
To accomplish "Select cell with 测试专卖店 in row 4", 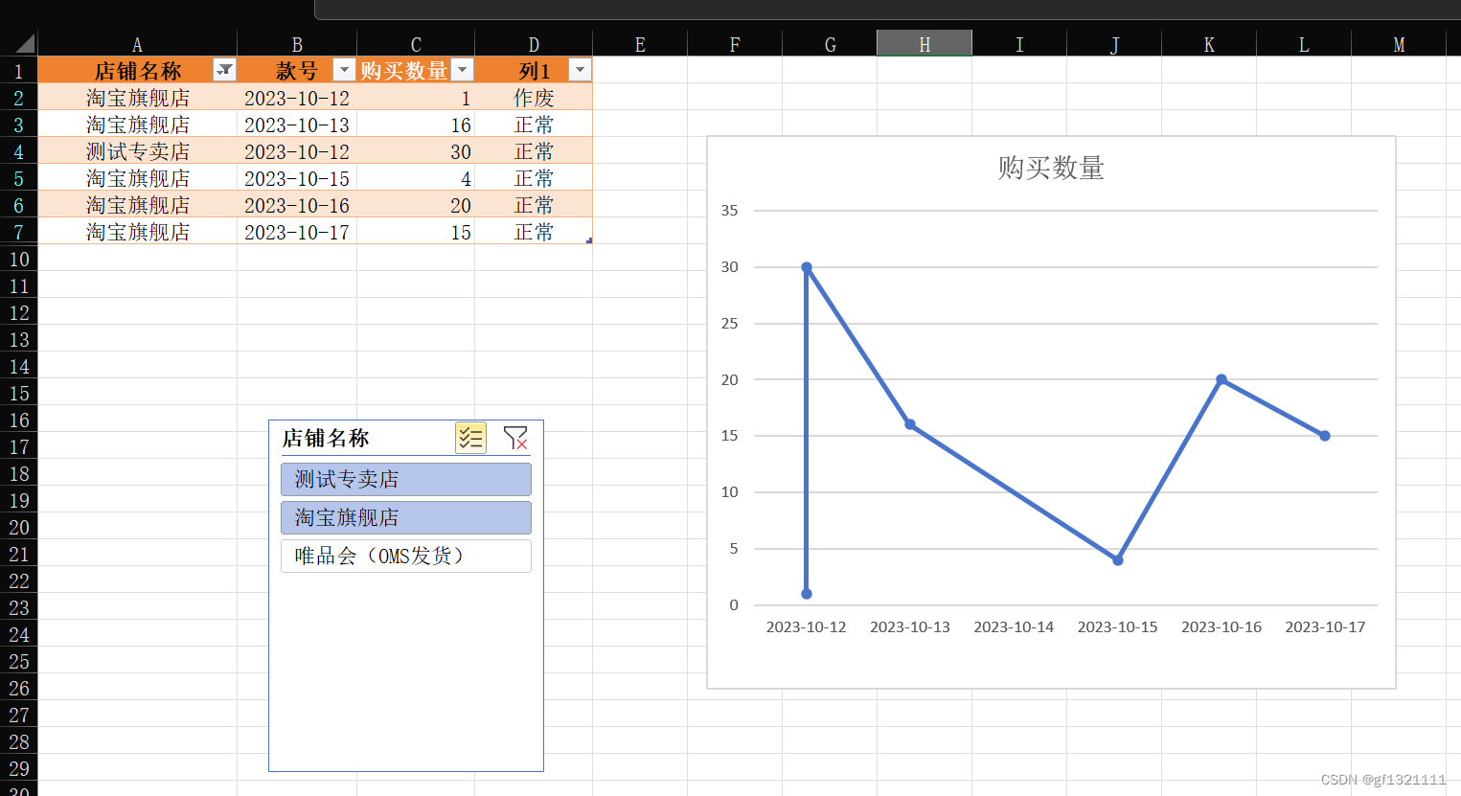I will pyautogui.click(x=137, y=151).
